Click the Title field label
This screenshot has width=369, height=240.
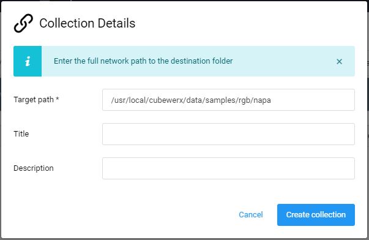21,134
